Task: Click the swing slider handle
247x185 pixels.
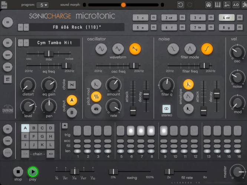Action: click(x=113, y=171)
